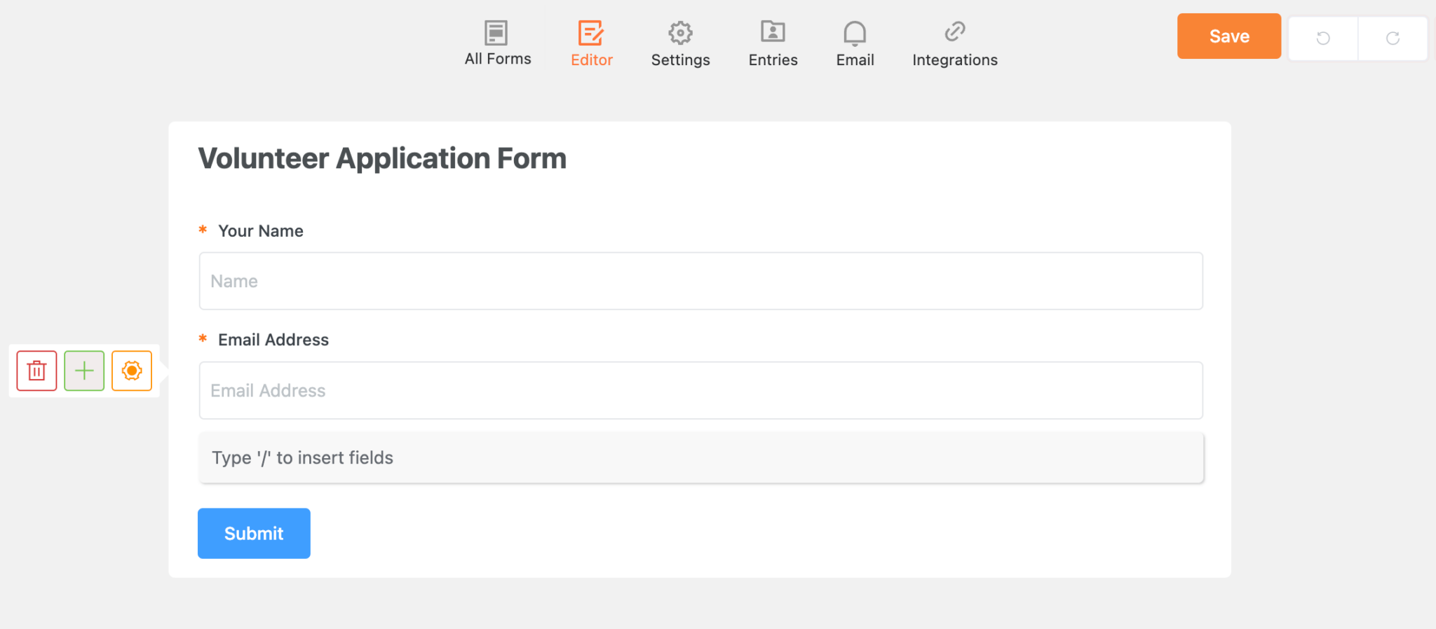This screenshot has height=629, width=1436.
Task: Click the undo arrow icon
Action: (x=1322, y=39)
